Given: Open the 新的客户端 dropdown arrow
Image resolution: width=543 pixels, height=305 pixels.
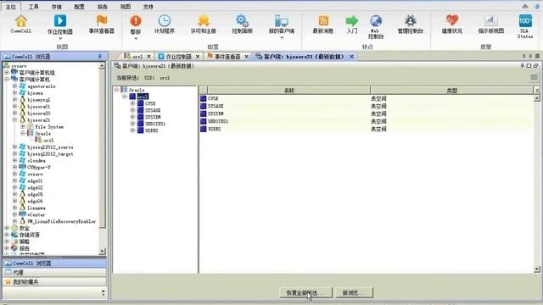Looking at the screenshot, I should (281, 37).
